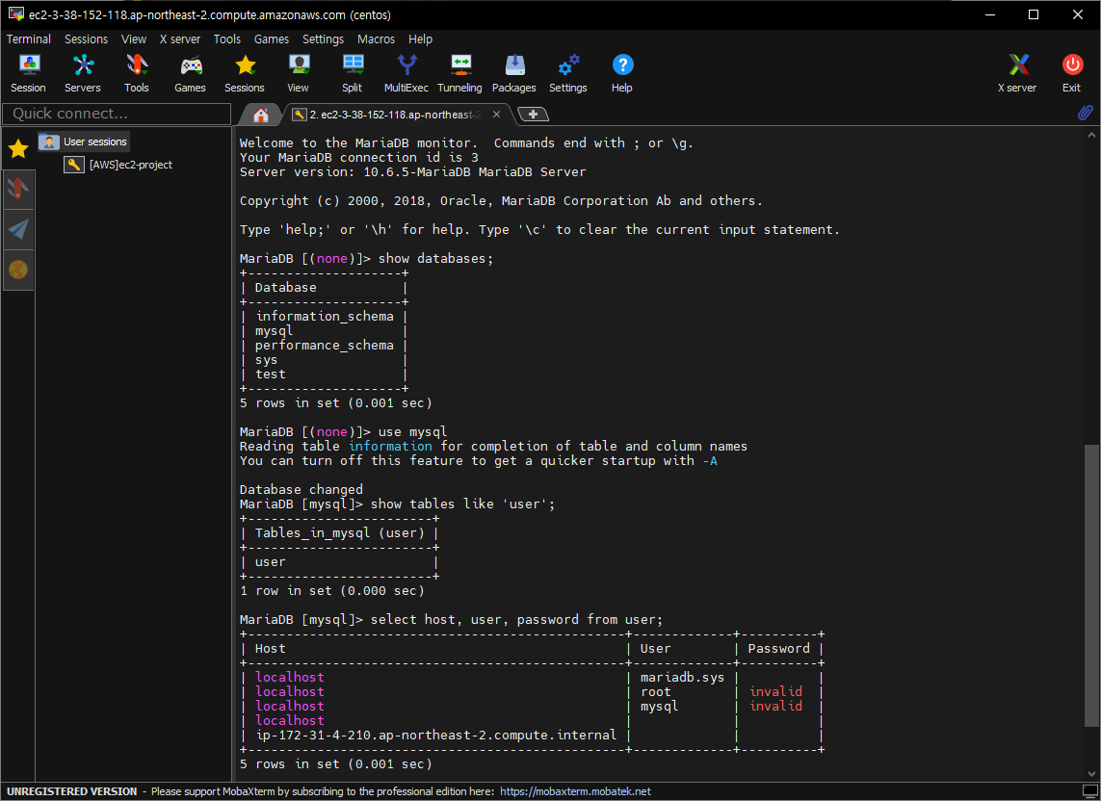This screenshot has height=801, width=1101.
Task: Go to the Home tab icon
Action: click(x=261, y=115)
